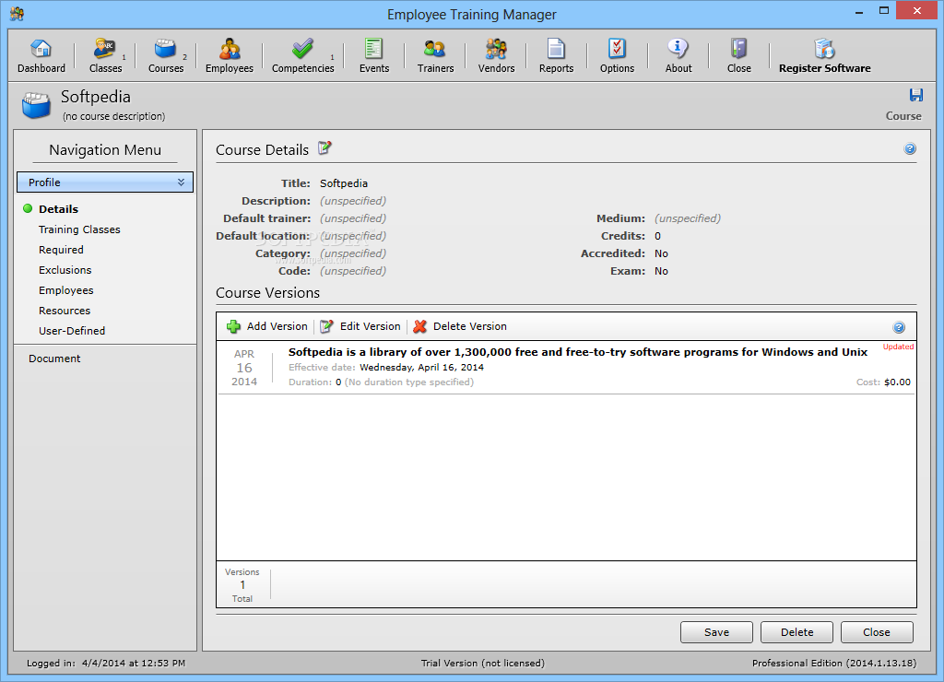Expand the Profile navigation dropdown
This screenshot has width=944, height=682.
coord(105,182)
